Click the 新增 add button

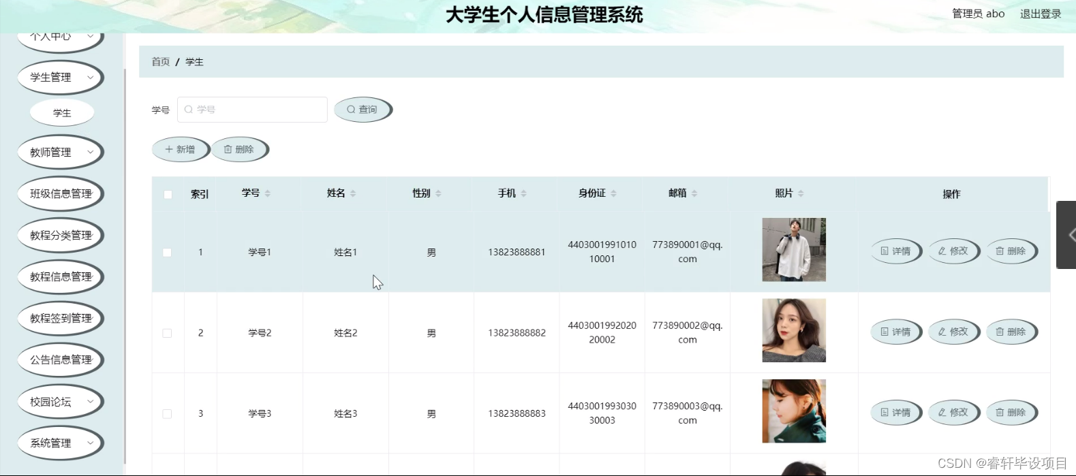click(x=181, y=150)
